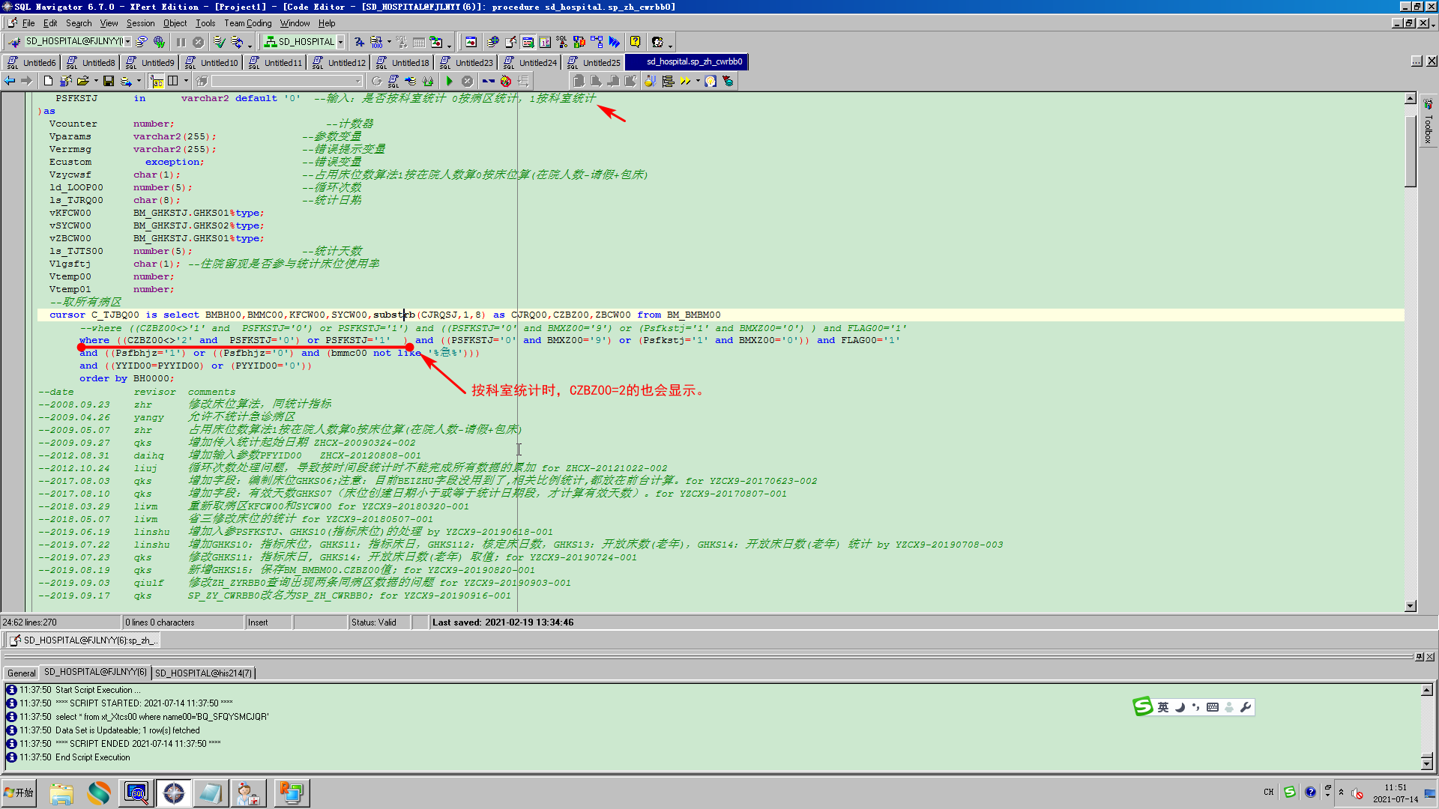The height and width of the screenshot is (809, 1439).
Task: Click the split view layout icon
Action: (173, 81)
